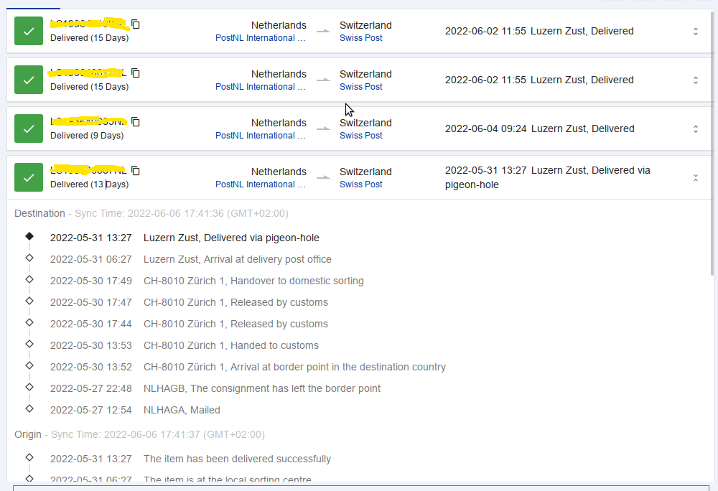
Task: Select the green status icon of topmost parcel
Action: coord(29,31)
